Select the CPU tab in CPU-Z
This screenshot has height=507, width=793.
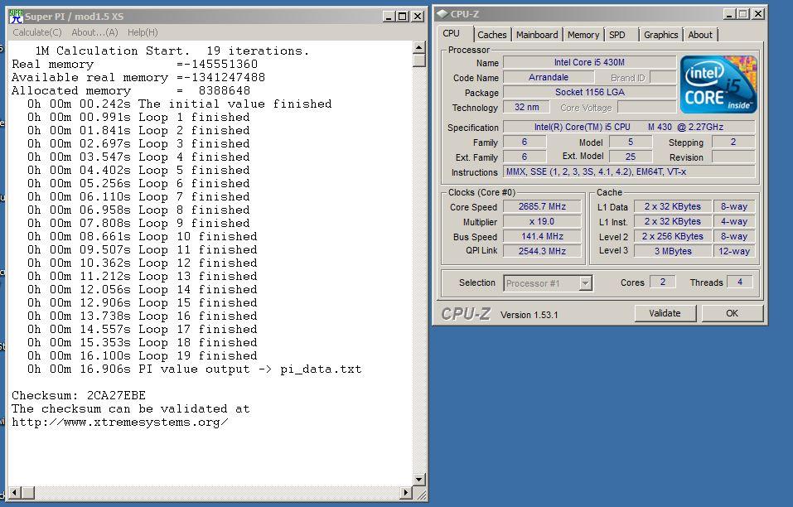coord(451,33)
